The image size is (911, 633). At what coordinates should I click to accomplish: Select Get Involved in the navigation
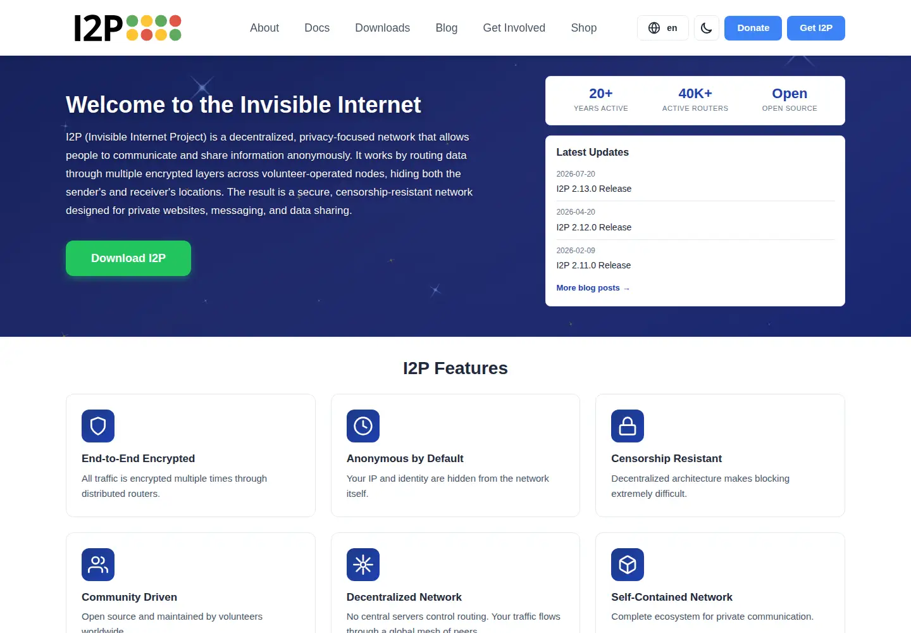point(514,28)
